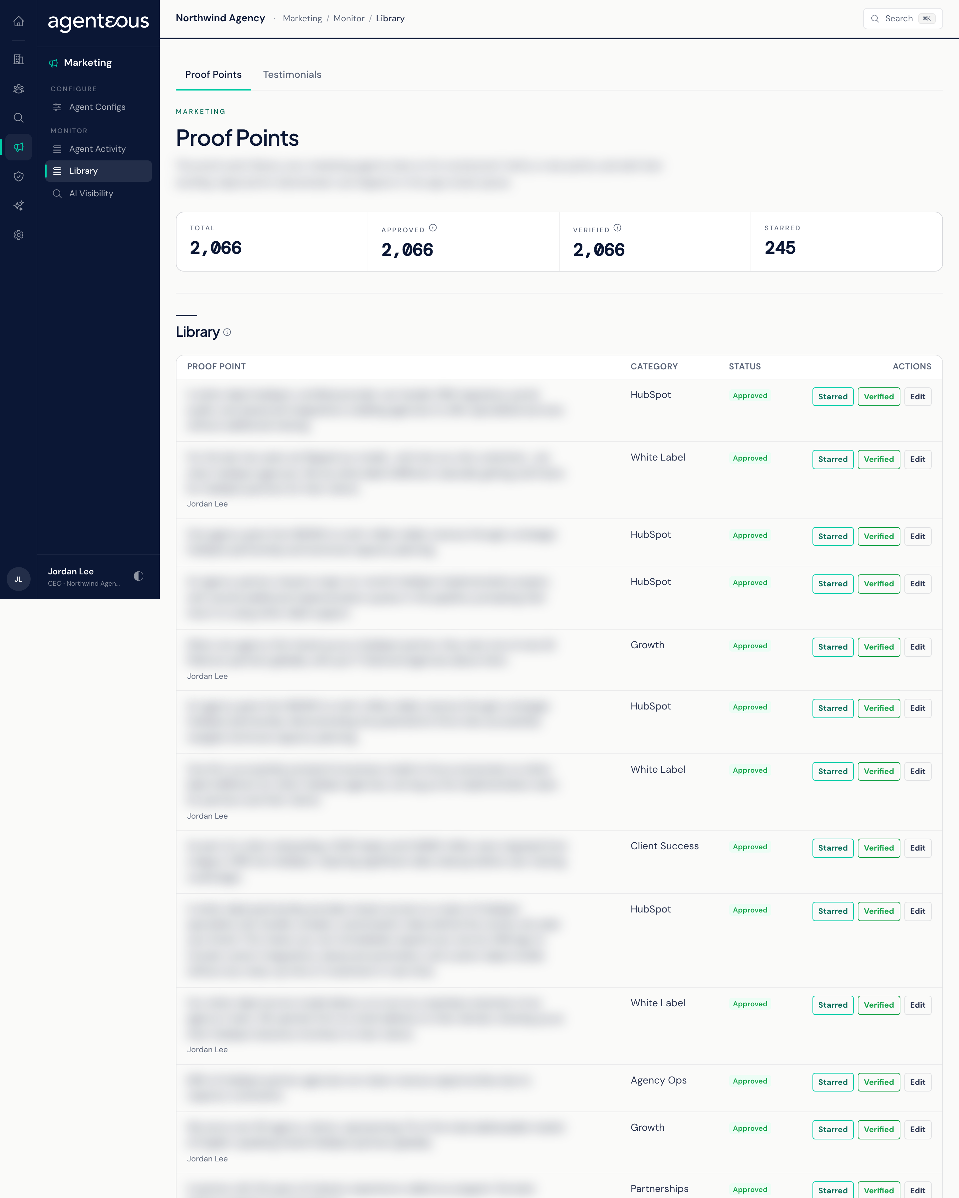Click the Client Success category cell
The height and width of the screenshot is (1198, 959).
click(665, 846)
